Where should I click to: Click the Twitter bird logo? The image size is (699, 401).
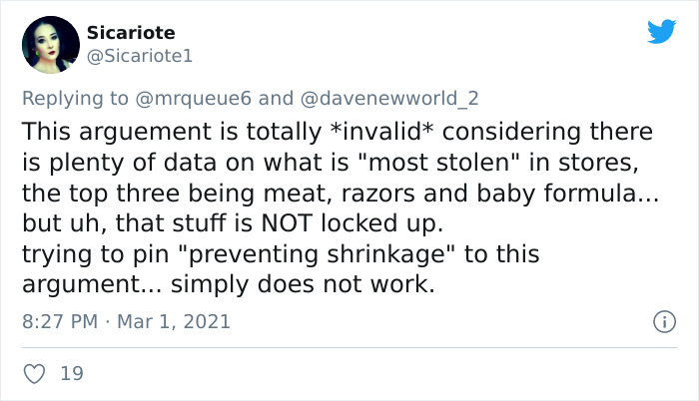[x=661, y=32]
